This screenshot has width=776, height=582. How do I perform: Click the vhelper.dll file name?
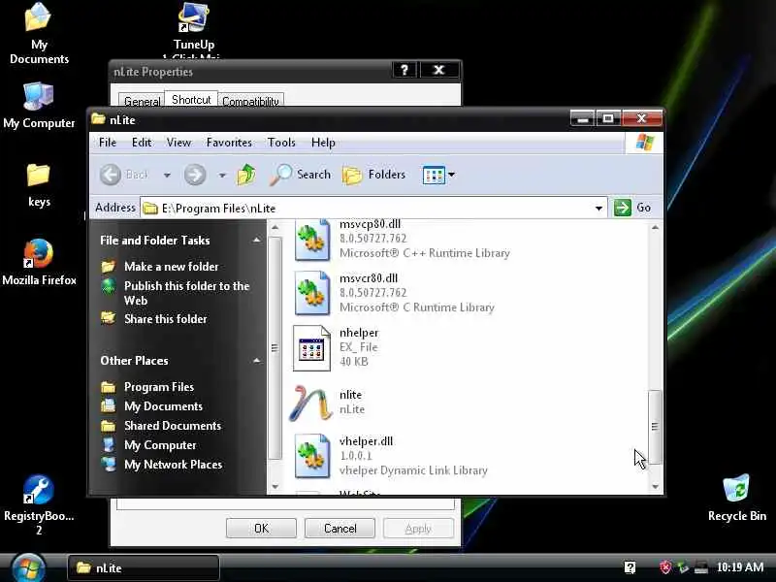click(x=367, y=441)
